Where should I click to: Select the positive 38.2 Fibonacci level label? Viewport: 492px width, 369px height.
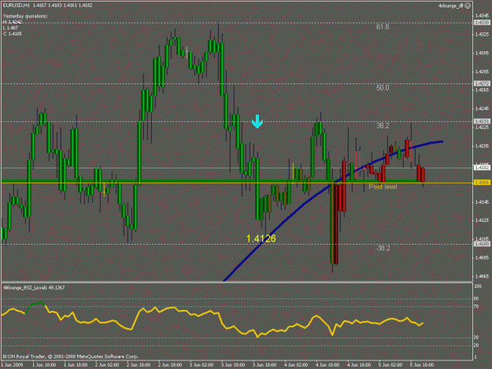tap(383, 126)
